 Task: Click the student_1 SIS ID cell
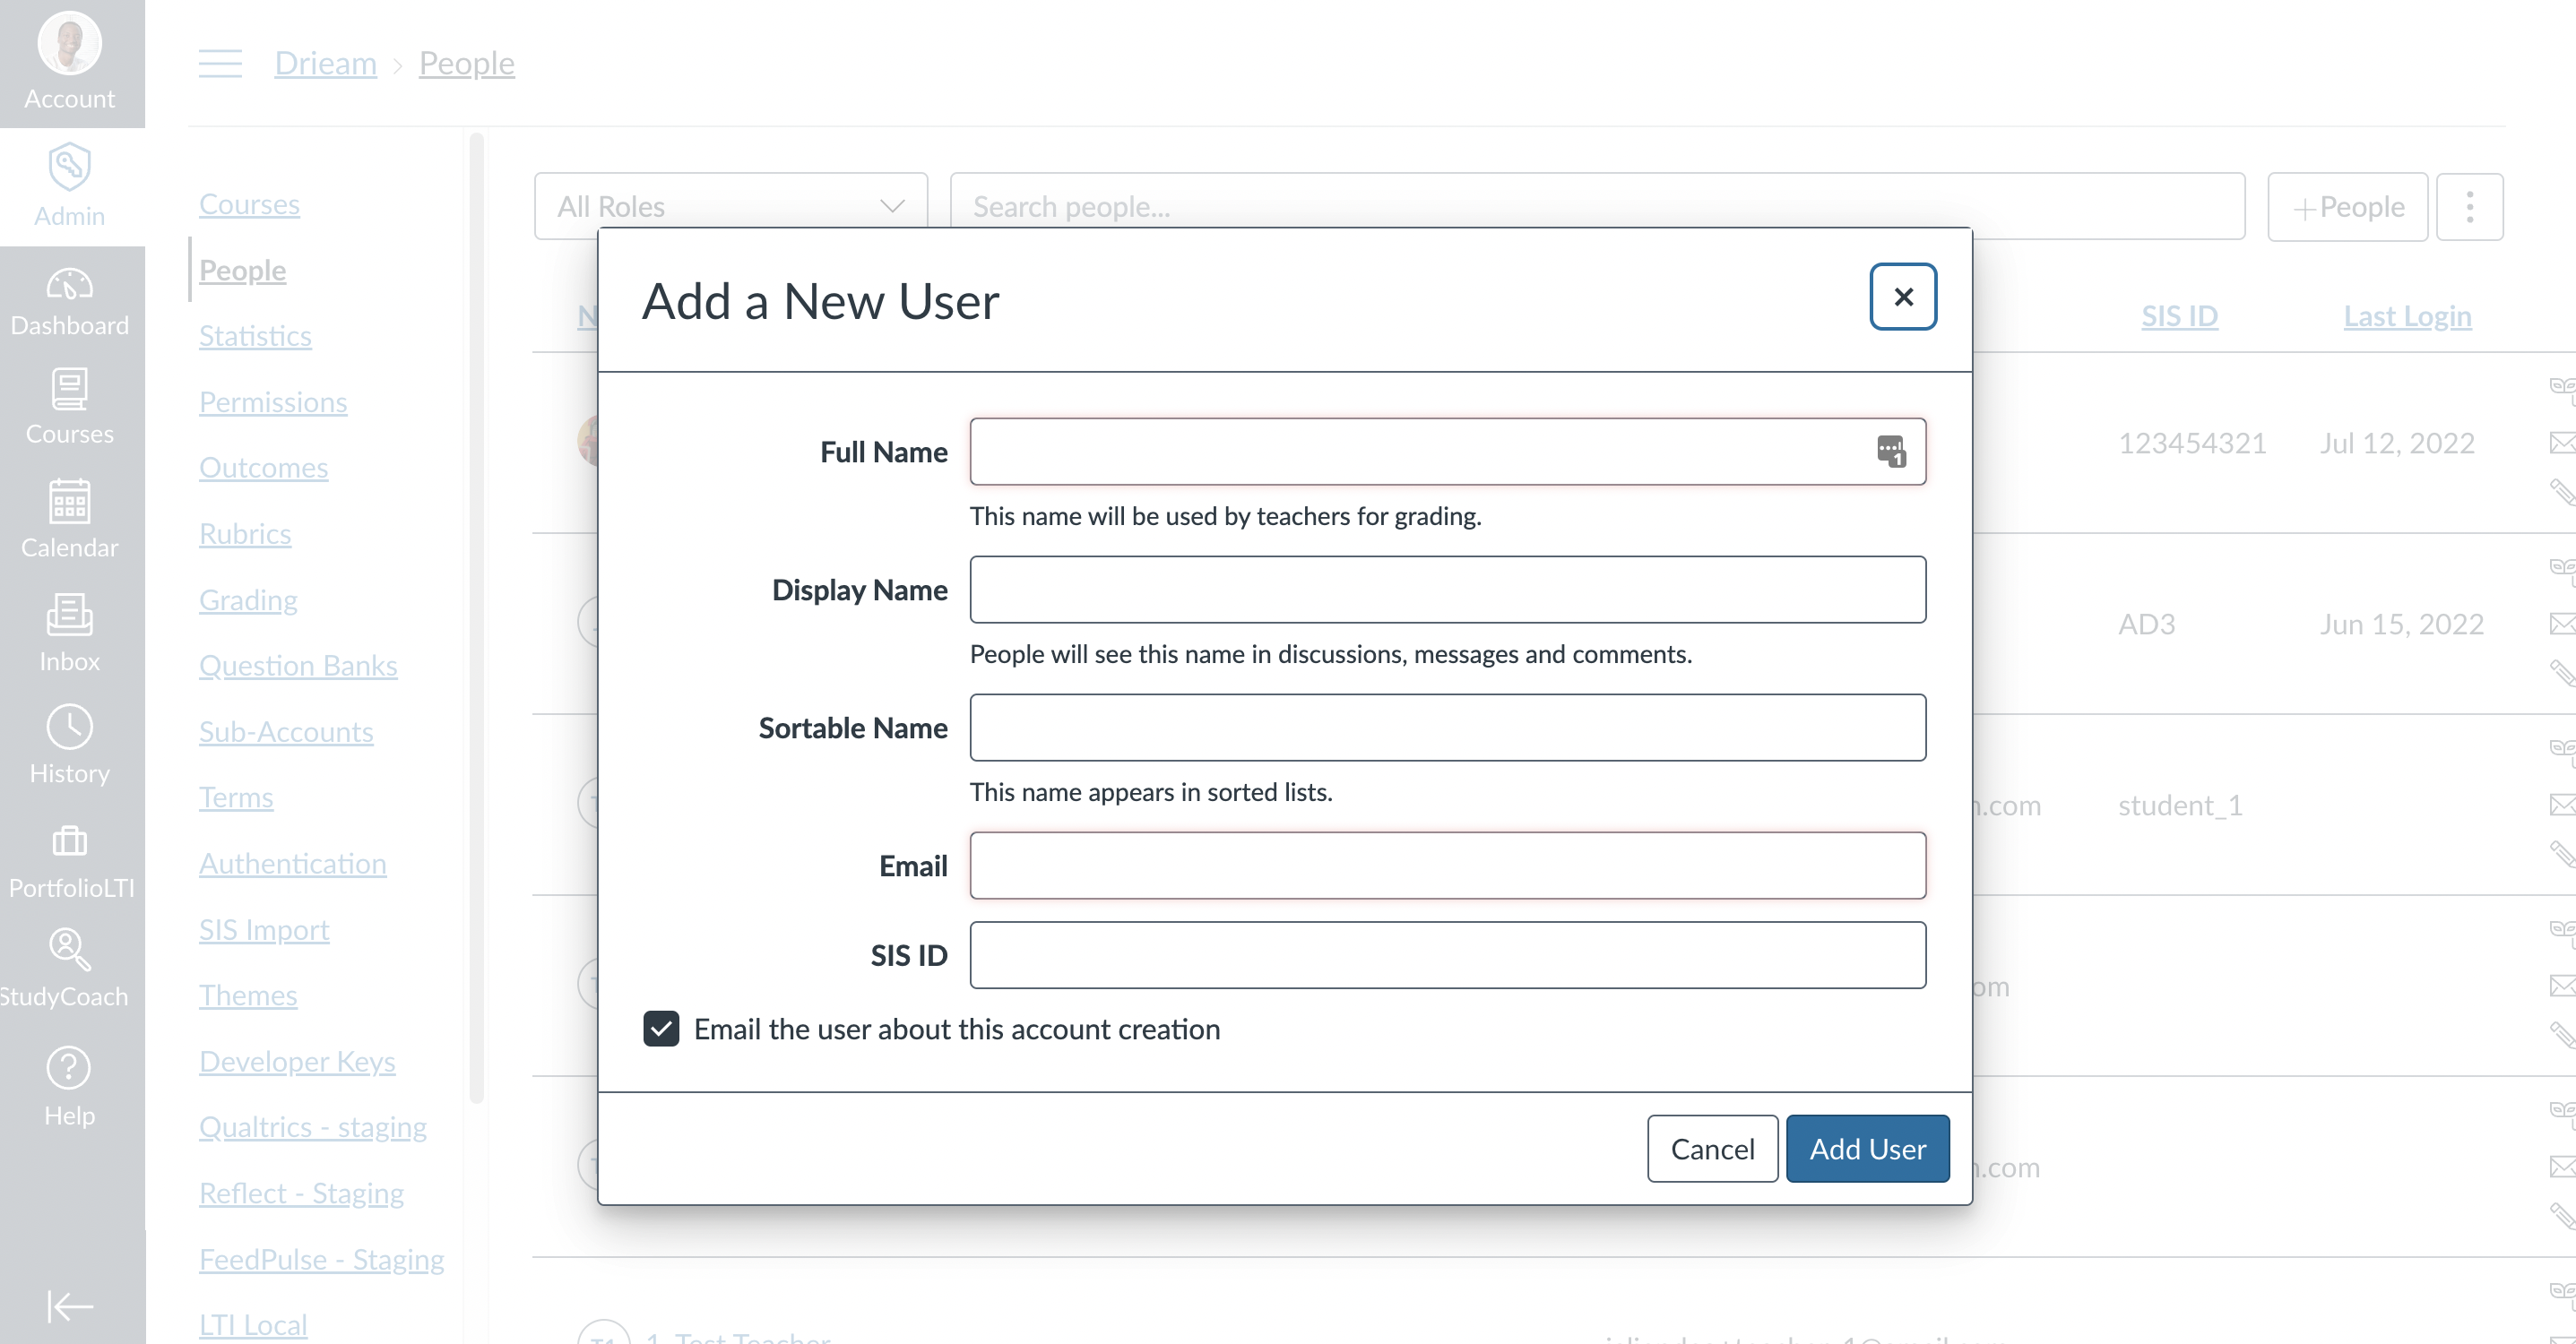pos(2180,805)
